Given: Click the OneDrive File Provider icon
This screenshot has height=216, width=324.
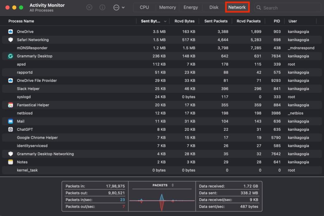Looking at the screenshot, I should [10, 81].
